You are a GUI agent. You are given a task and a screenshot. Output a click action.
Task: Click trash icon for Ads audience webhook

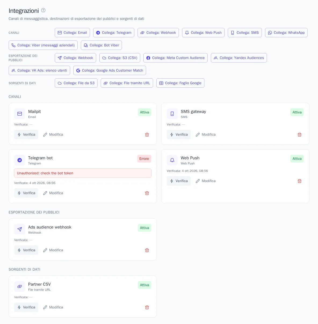point(147,250)
